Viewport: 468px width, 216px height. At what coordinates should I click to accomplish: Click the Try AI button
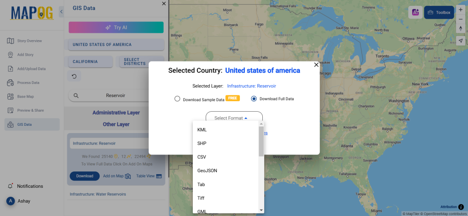pos(116,27)
